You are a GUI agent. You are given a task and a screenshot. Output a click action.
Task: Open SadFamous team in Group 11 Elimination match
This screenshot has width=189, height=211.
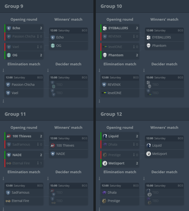[x=24, y=193]
